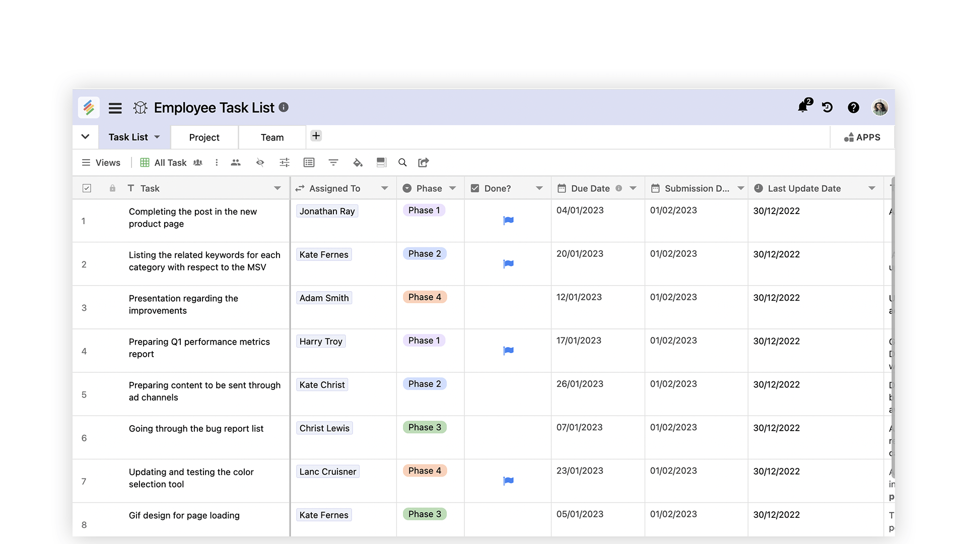The image size is (967, 544).
Task: Toggle Done flag for Adam Smith row
Action: pos(508,307)
